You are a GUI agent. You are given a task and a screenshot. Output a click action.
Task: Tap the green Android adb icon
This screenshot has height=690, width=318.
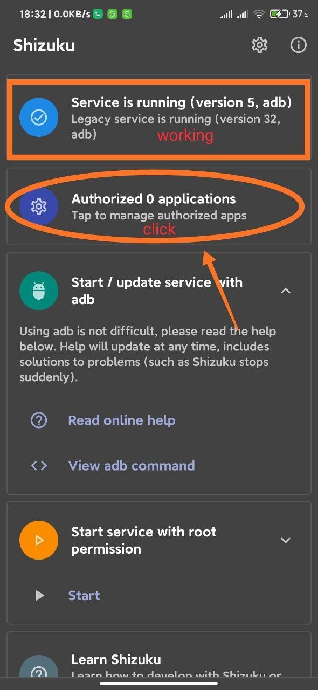39,291
